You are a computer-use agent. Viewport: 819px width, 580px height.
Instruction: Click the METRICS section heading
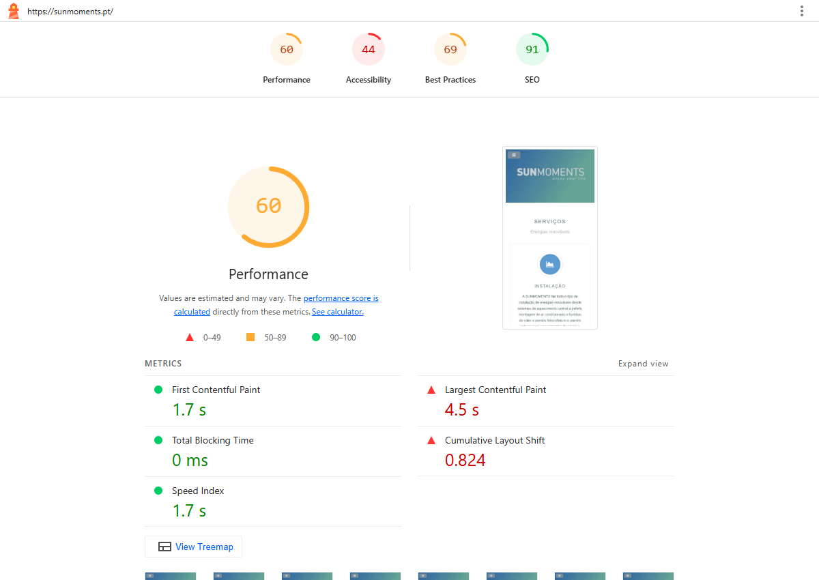pos(163,364)
